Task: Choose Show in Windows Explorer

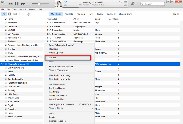Action: pyautogui.click(x=69, y=67)
